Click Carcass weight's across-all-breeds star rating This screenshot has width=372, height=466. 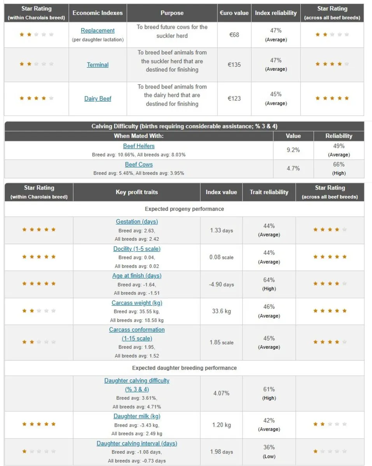(330, 311)
